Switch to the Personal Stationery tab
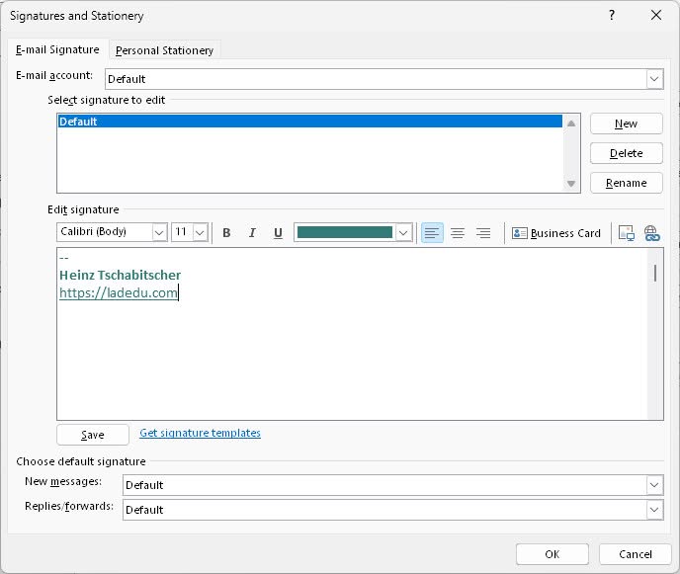680x574 pixels. pyautogui.click(x=164, y=50)
